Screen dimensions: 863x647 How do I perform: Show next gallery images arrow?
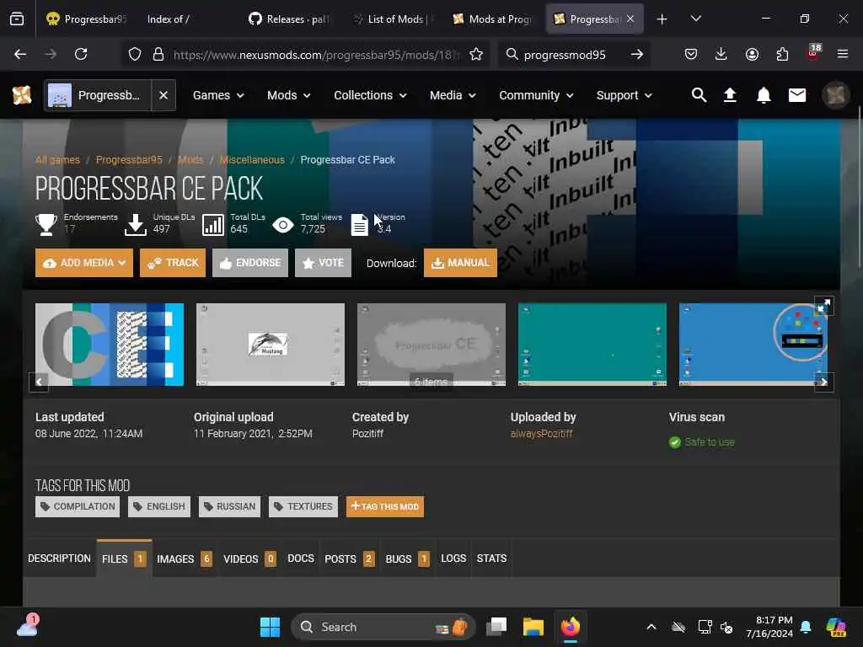(824, 382)
